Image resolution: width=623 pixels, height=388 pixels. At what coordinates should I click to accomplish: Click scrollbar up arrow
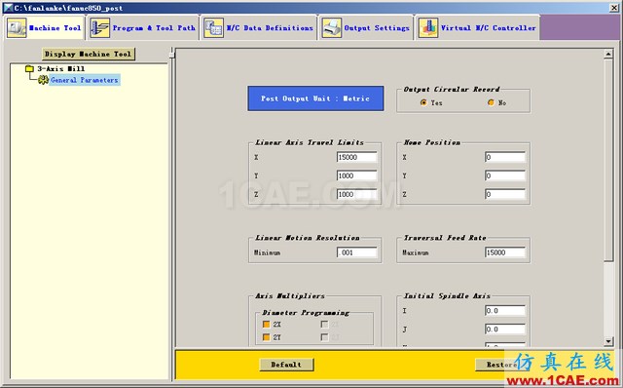608,54
